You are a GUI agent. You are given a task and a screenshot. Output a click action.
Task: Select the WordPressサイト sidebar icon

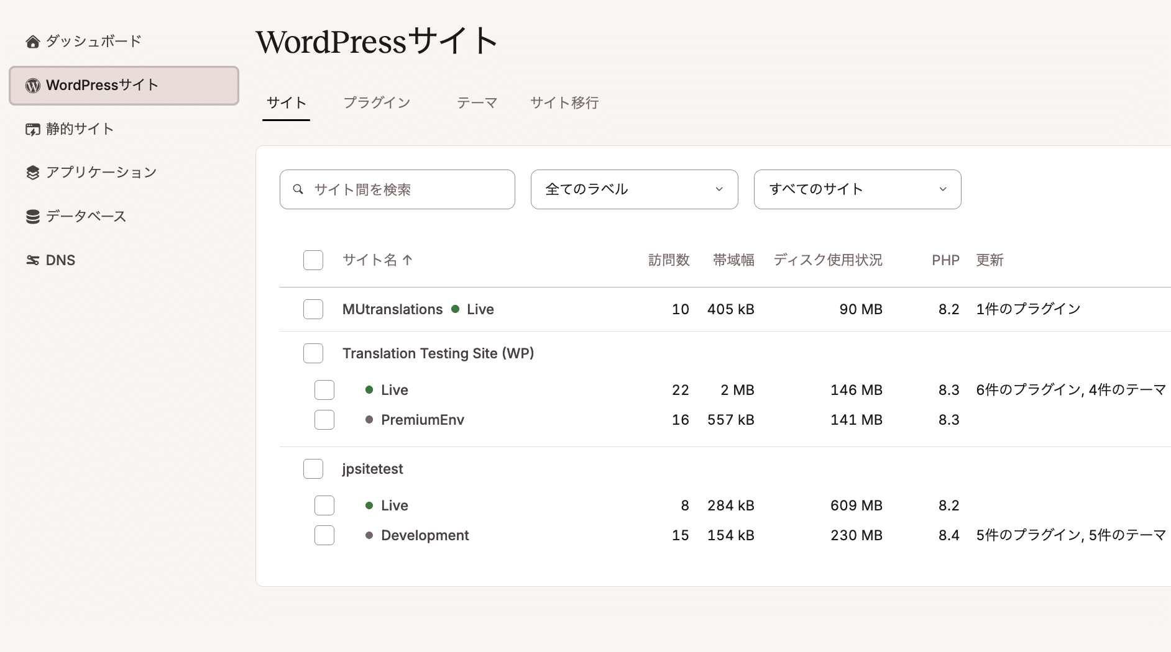click(x=32, y=85)
